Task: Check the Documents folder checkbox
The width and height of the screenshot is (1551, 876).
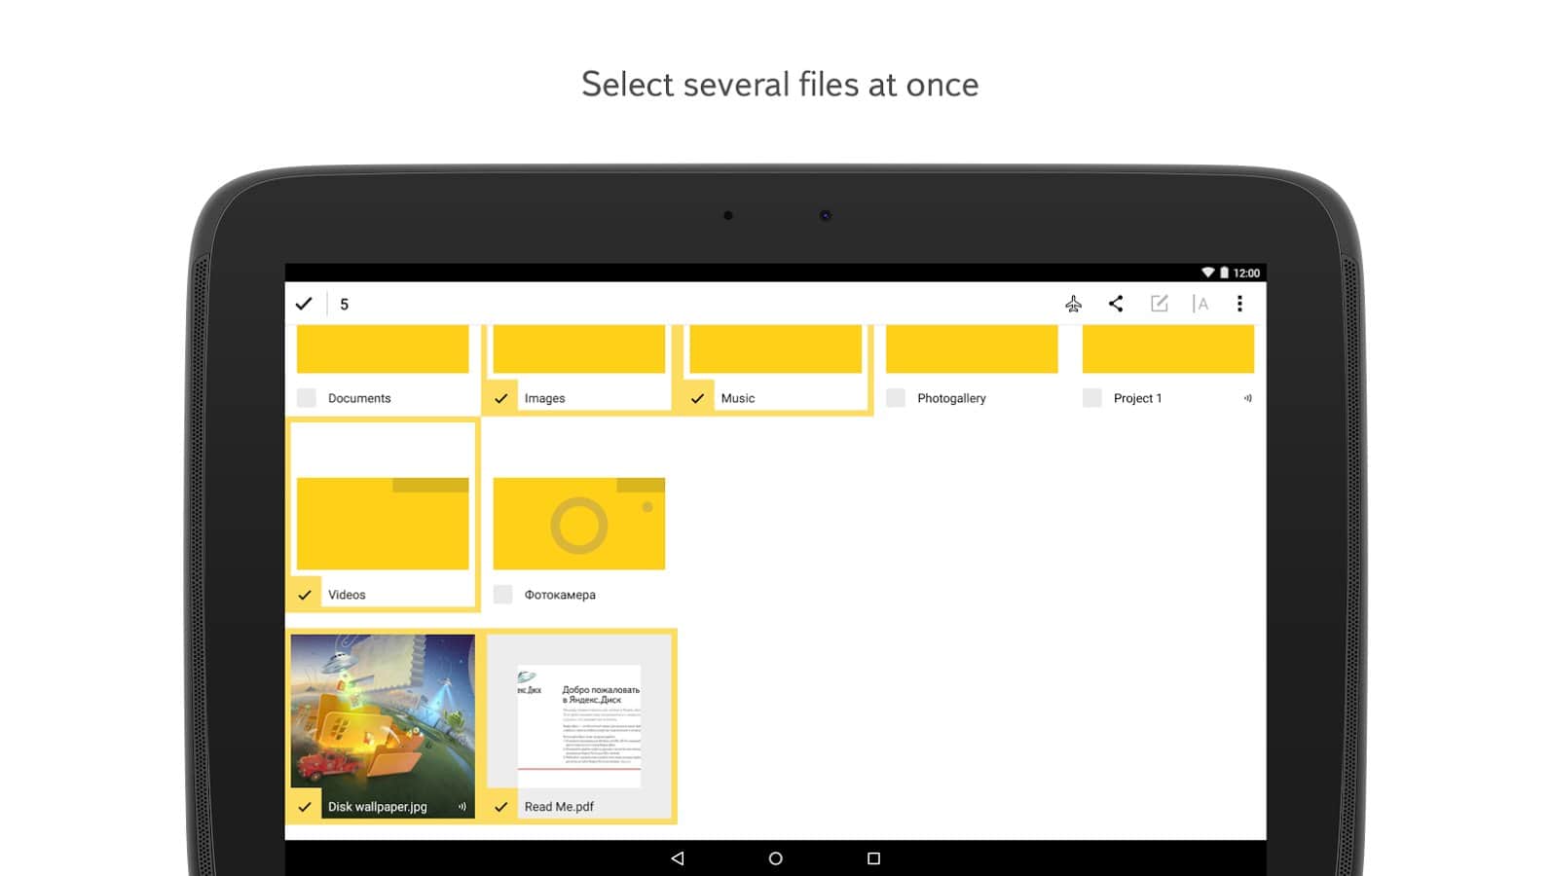Action: click(307, 398)
